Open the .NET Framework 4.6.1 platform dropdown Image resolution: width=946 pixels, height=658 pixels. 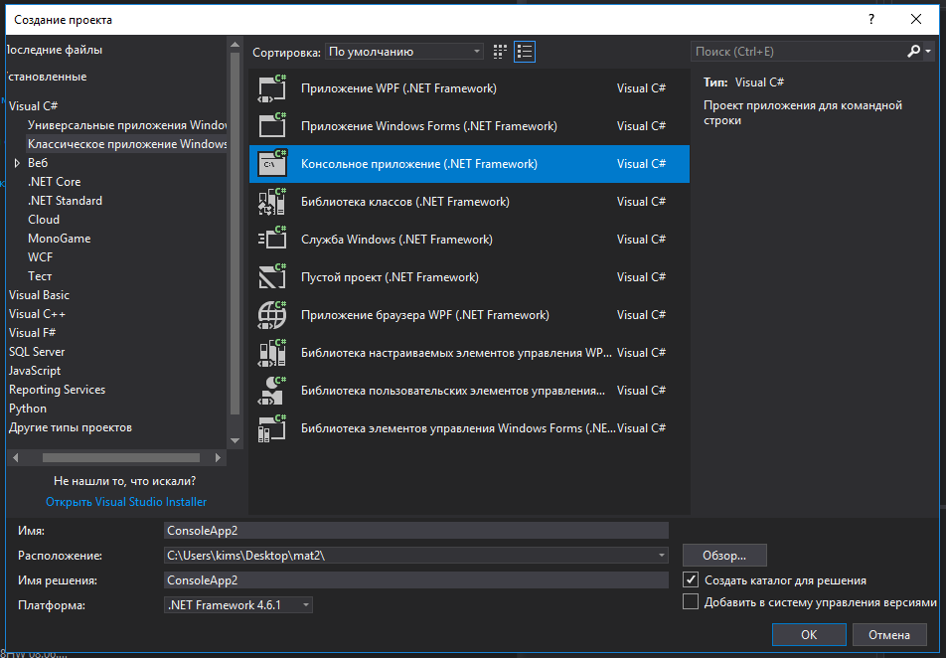(238, 605)
